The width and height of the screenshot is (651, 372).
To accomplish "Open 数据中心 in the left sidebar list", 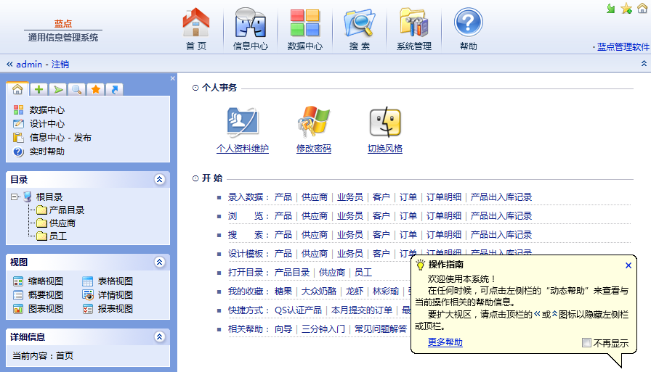I will [39, 109].
